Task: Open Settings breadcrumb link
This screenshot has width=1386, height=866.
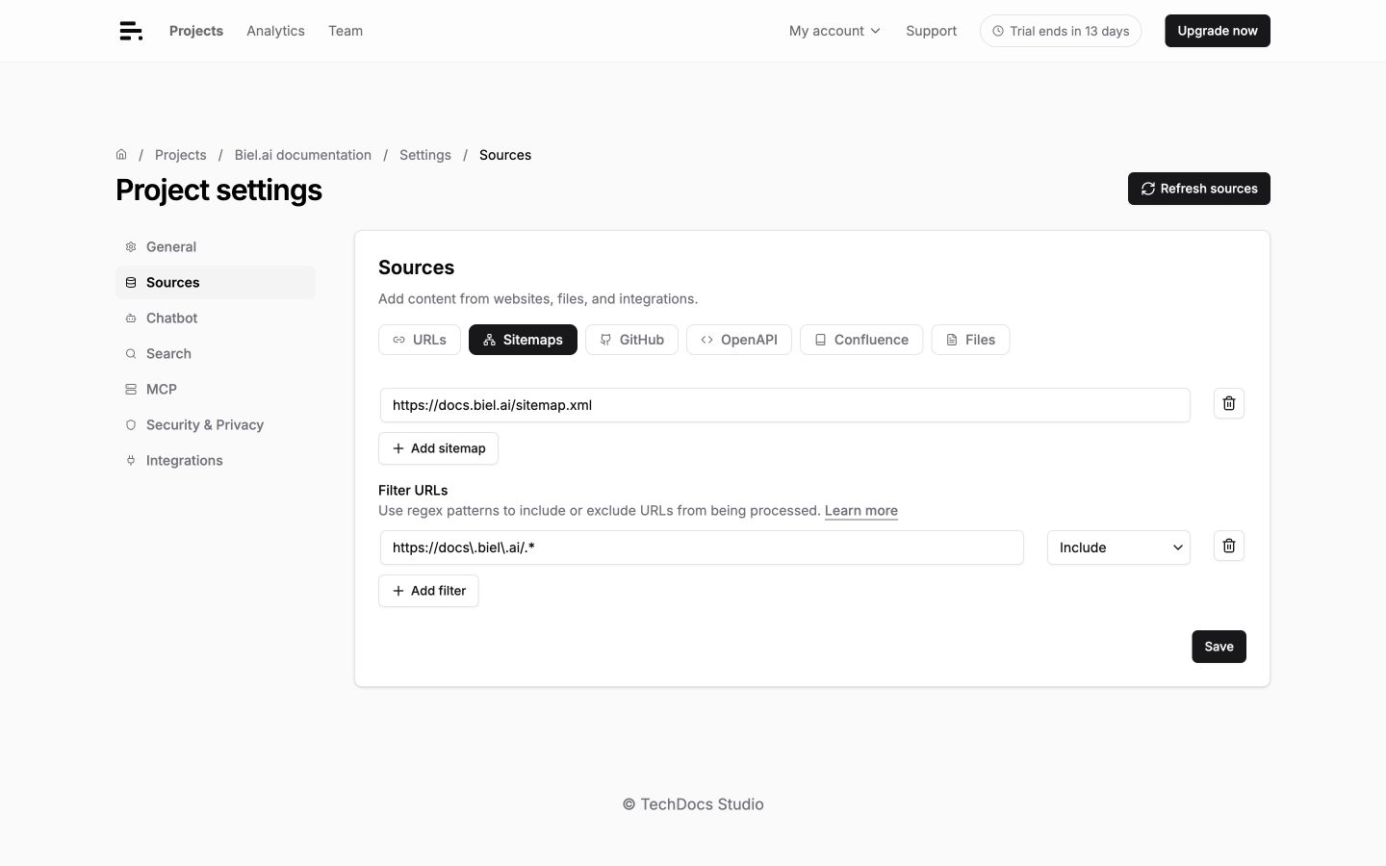Action: (x=425, y=155)
